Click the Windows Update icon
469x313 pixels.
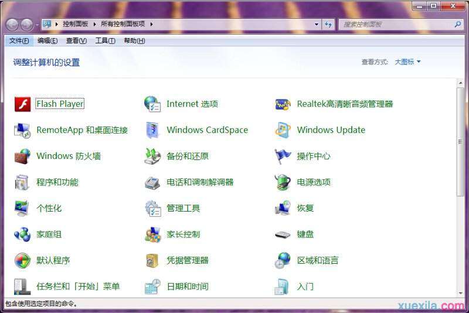(x=283, y=130)
